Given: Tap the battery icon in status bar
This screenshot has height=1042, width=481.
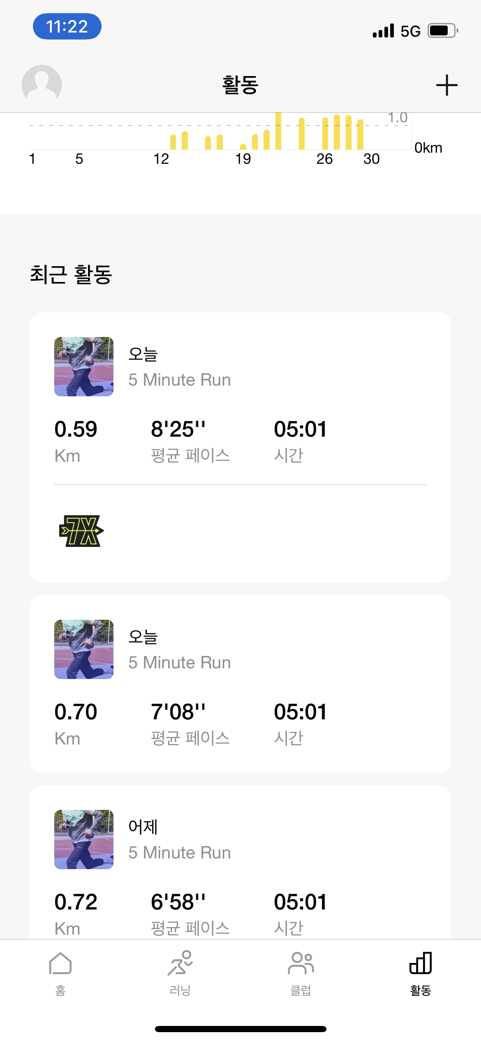Looking at the screenshot, I should [x=443, y=31].
